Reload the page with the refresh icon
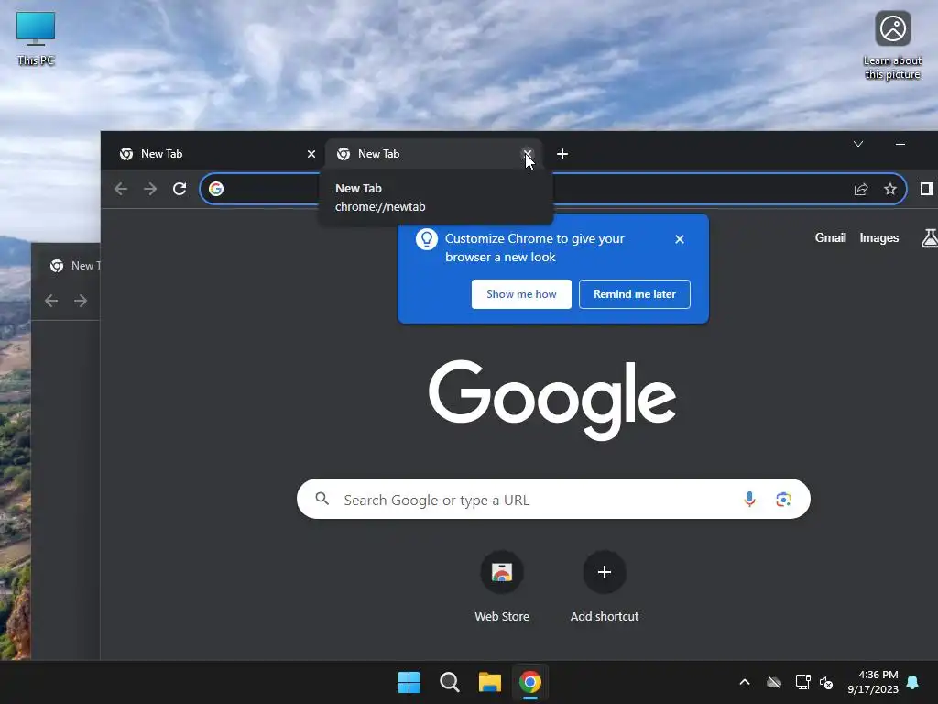This screenshot has height=704, width=938. click(180, 189)
